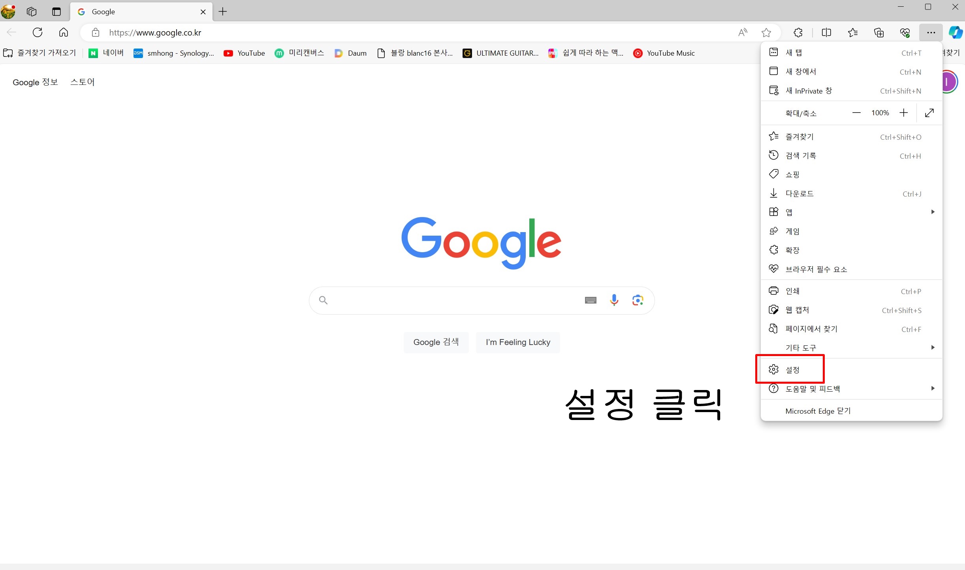The height and width of the screenshot is (570, 965).
Task: Expand the 도움말 및 피드백 submenu
Action: [851, 388]
